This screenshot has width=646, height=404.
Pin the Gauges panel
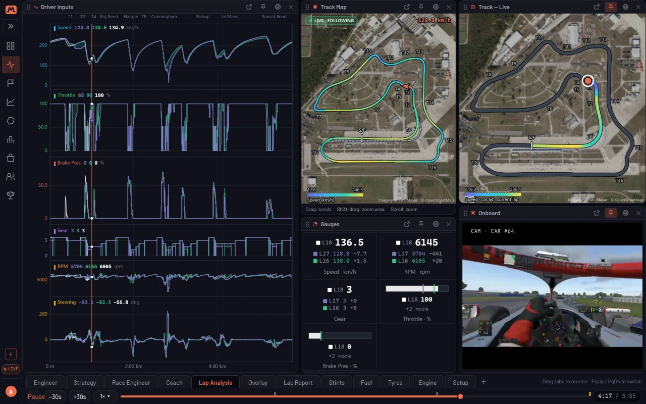click(421, 224)
